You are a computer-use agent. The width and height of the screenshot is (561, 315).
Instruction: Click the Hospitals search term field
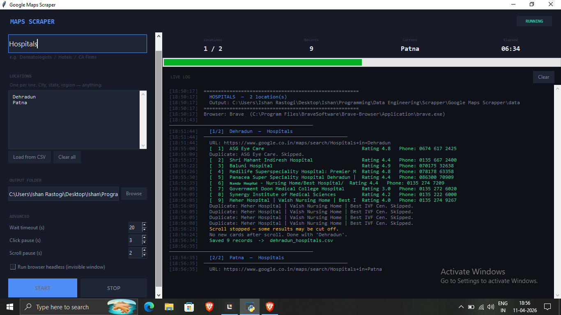click(x=78, y=44)
